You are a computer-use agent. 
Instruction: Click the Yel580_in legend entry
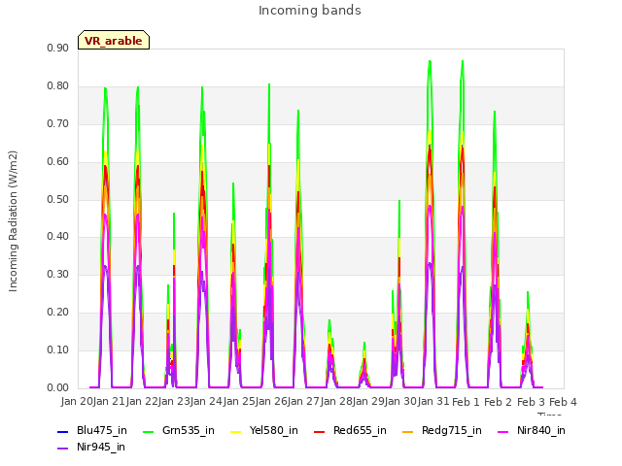point(264,431)
